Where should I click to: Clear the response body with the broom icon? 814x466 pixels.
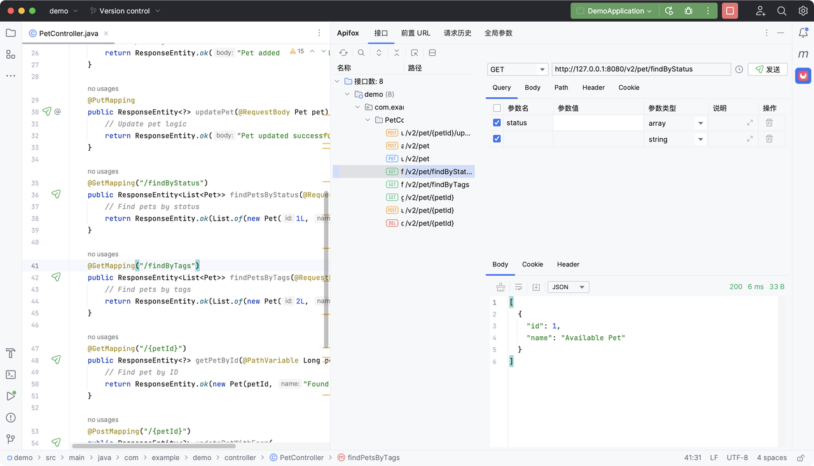500,287
